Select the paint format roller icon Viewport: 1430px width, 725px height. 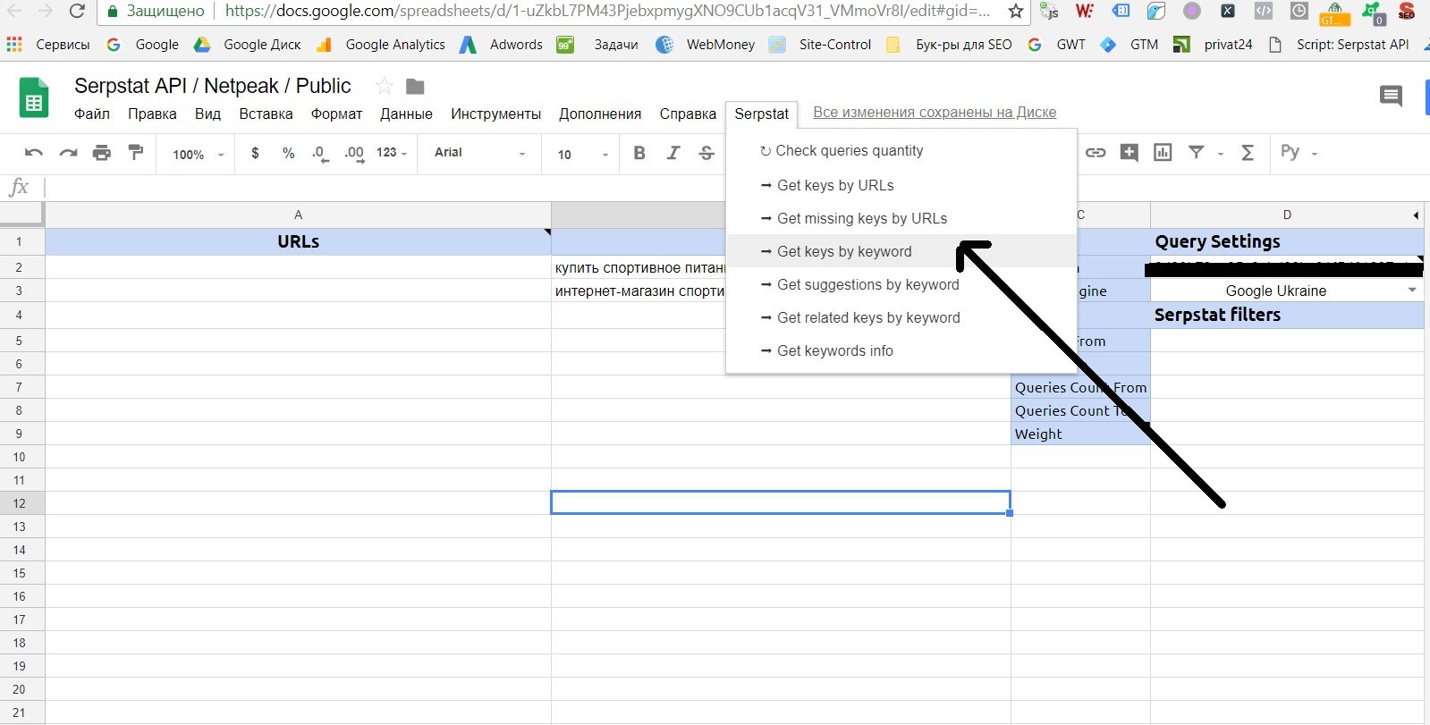point(136,153)
